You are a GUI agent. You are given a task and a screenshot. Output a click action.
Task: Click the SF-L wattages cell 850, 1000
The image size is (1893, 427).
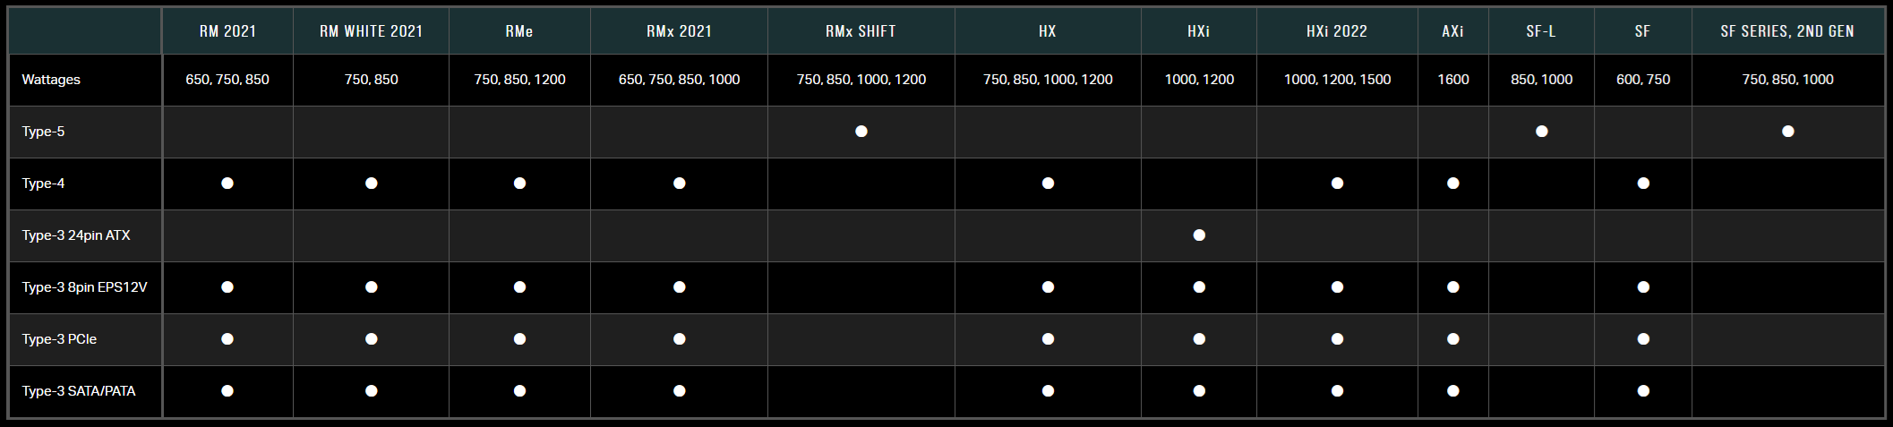(1541, 80)
